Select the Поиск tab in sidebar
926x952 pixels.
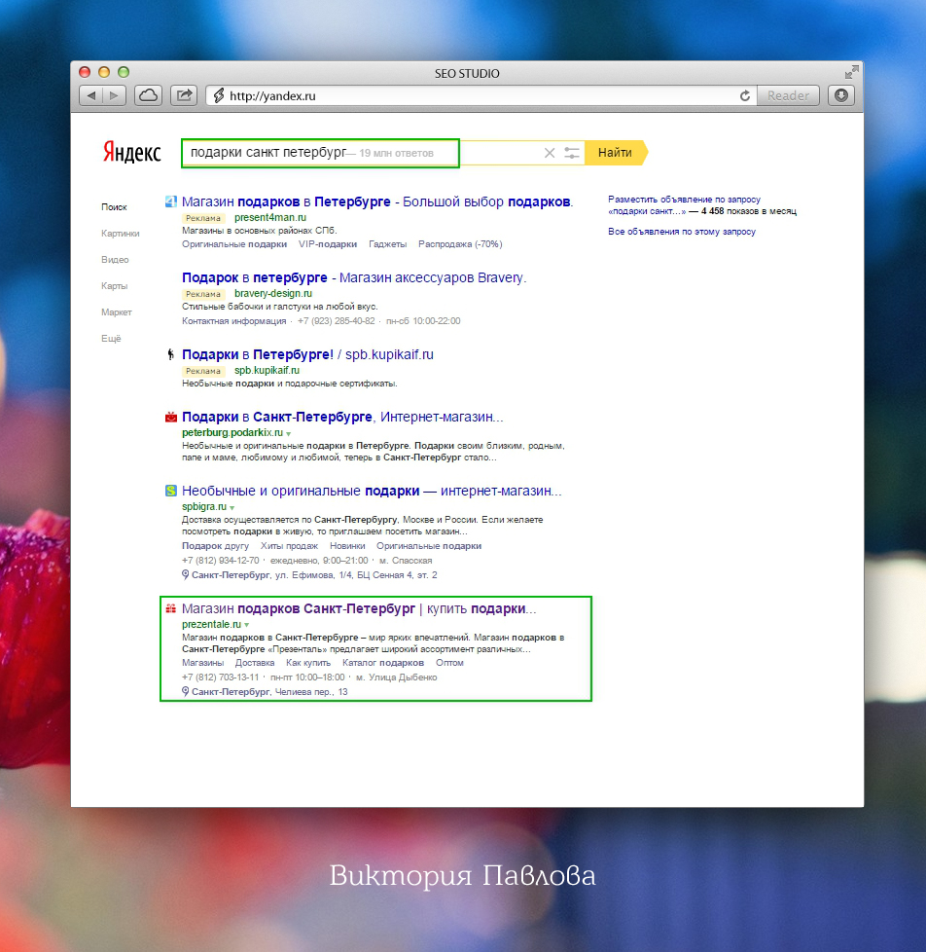pyautogui.click(x=114, y=207)
